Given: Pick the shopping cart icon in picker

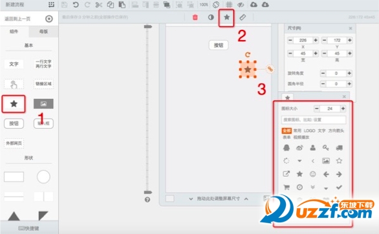Looking at the screenshot, I should pos(287,187).
